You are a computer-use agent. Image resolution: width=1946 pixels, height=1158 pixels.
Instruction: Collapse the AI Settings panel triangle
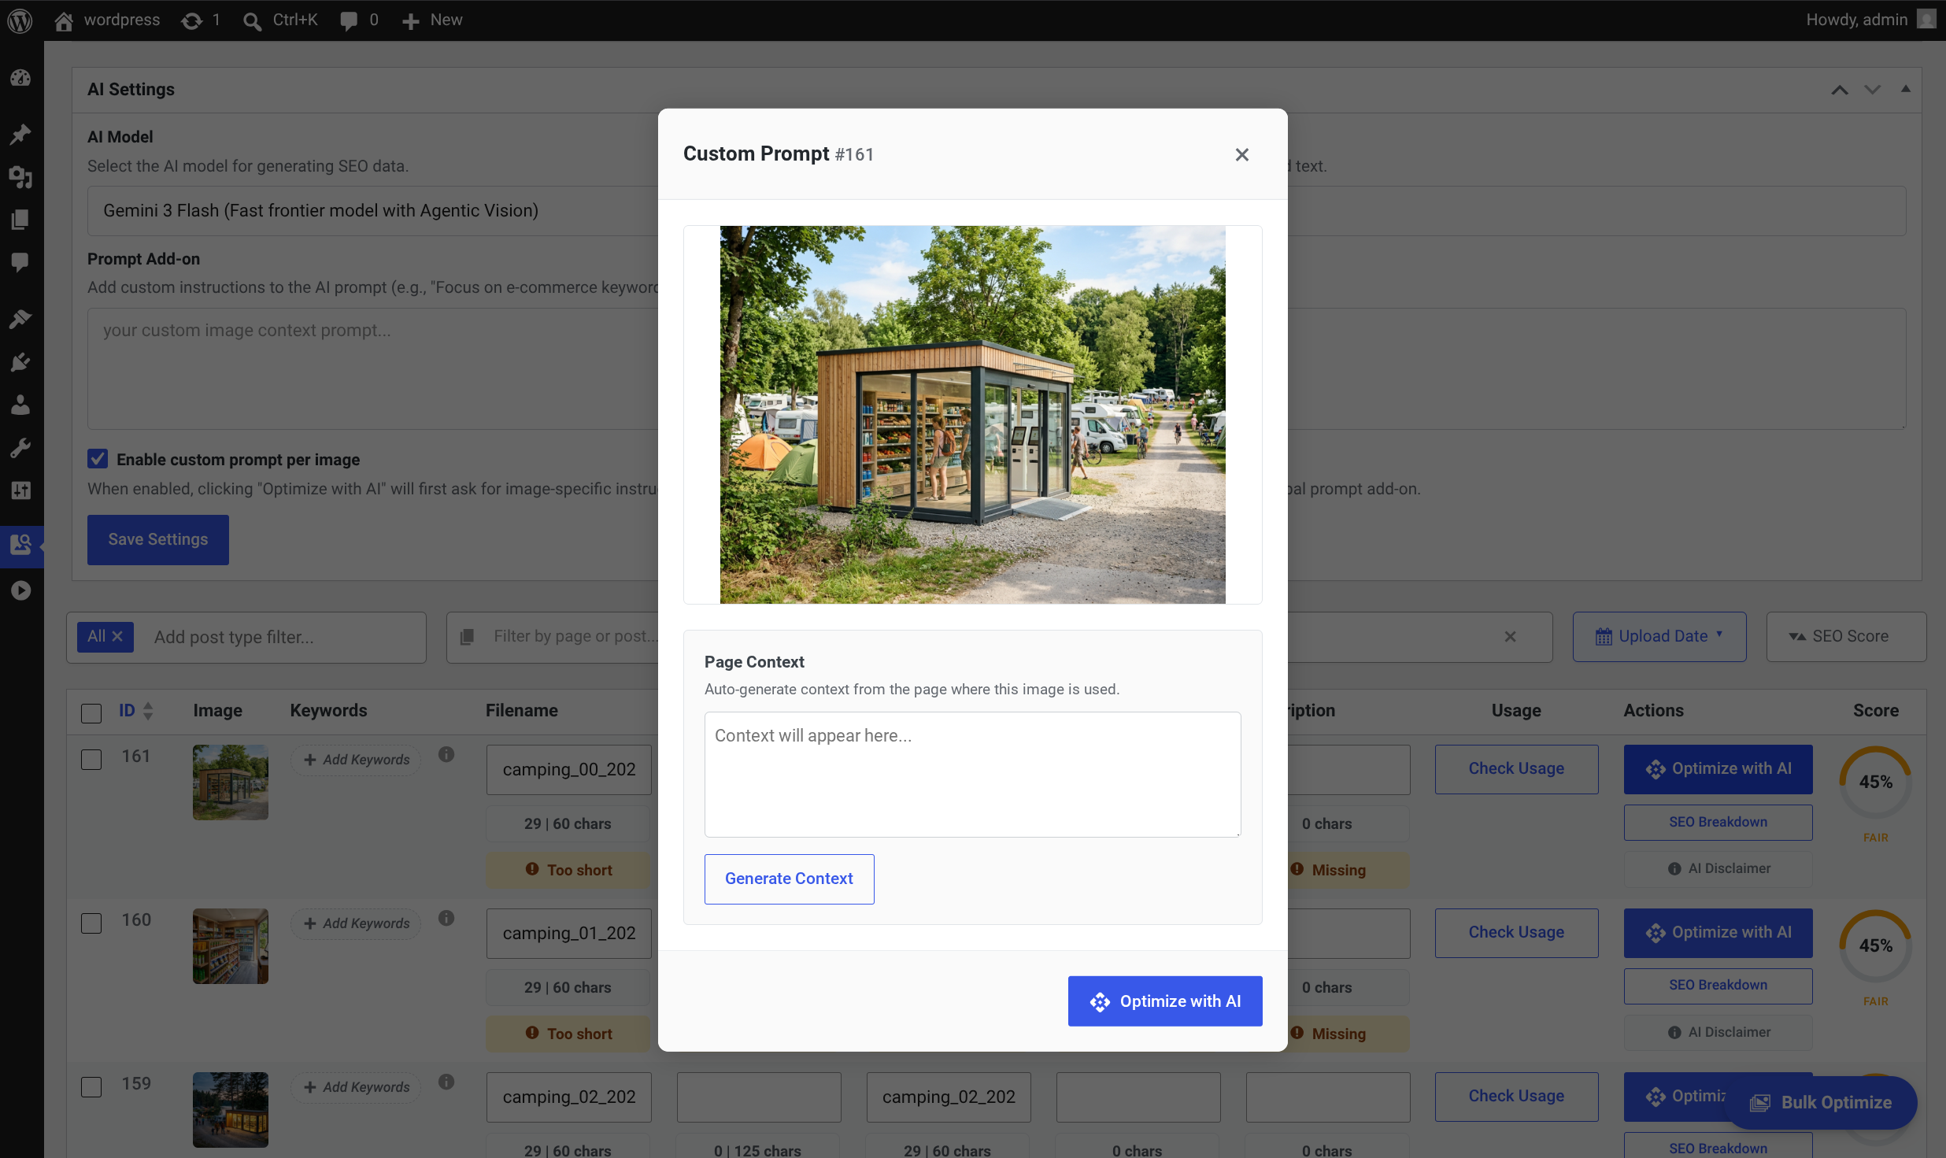click(1906, 89)
